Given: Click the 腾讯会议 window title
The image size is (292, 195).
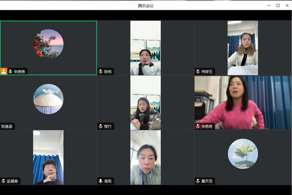Looking at the screenshot, I should point(146,6).
